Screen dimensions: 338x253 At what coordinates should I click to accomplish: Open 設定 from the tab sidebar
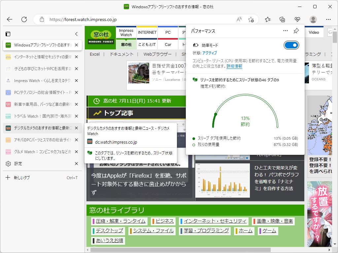click(x=18, y=163)
